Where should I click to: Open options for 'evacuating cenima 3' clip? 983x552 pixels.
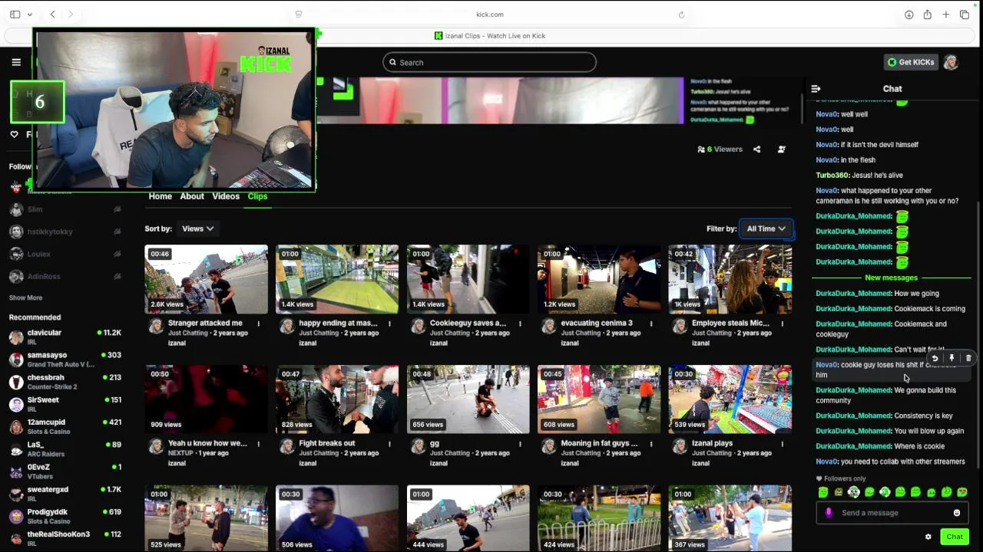651,324
